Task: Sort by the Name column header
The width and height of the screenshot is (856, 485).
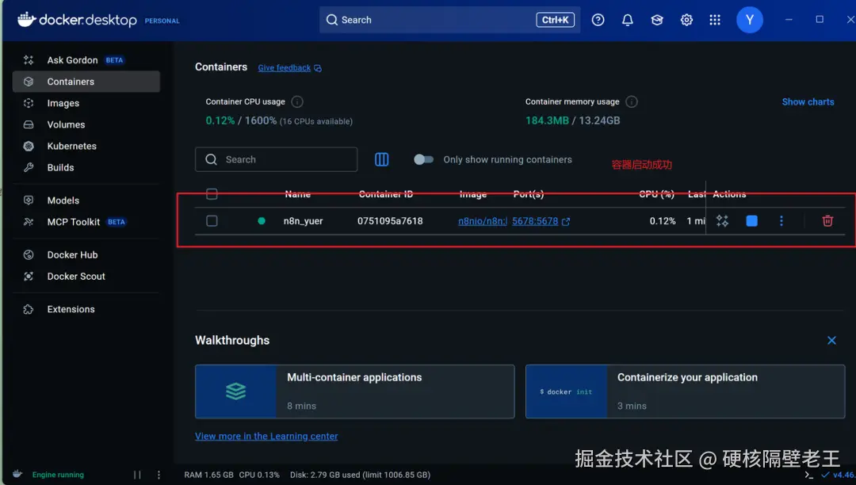Action: tap(297, 193)
